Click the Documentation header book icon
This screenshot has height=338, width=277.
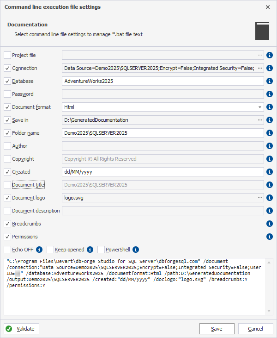point(262,31)
